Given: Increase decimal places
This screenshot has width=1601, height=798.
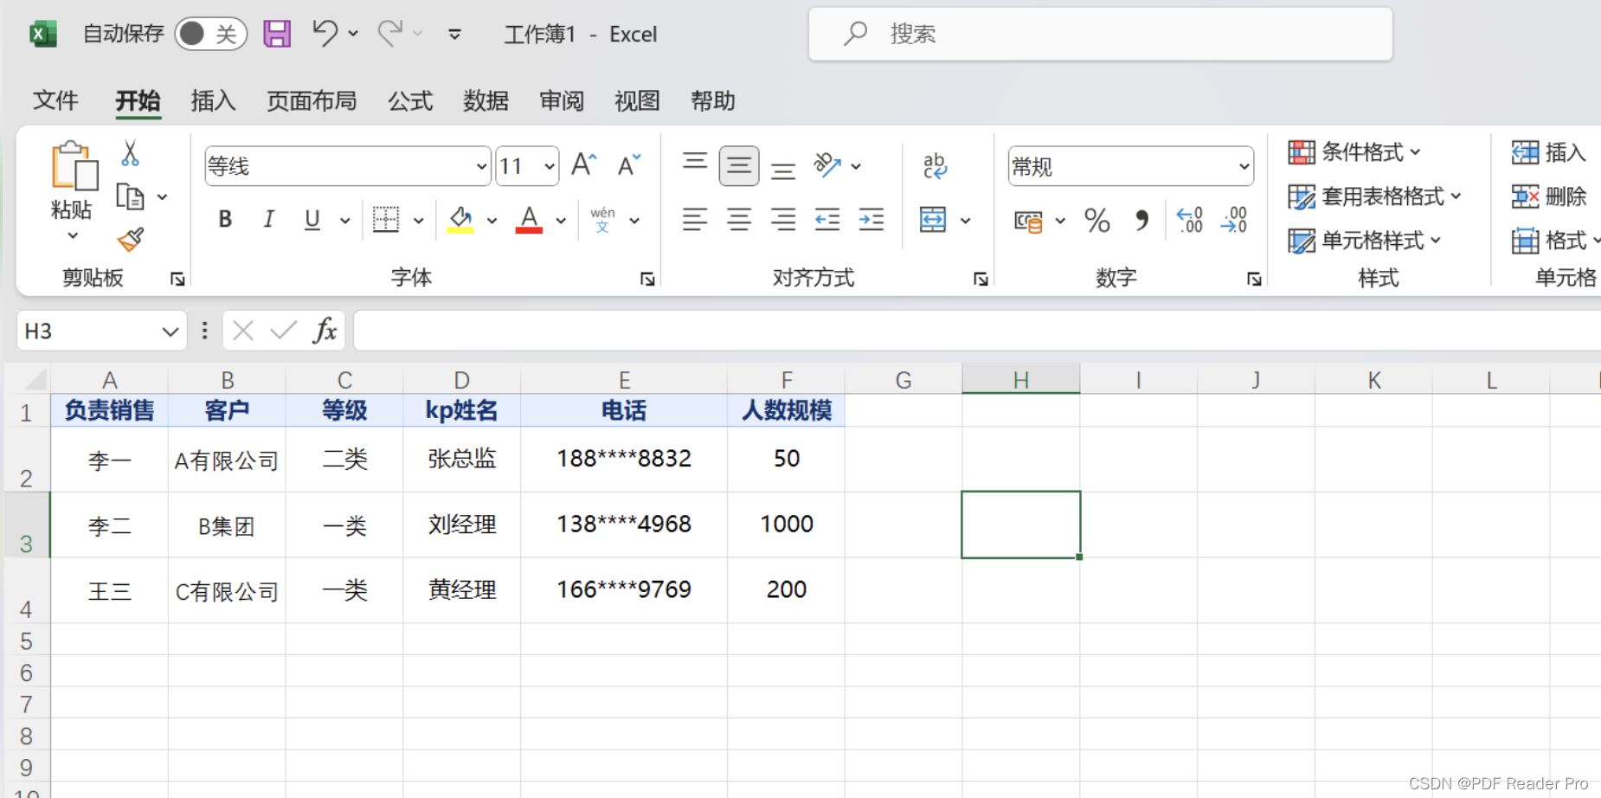Looking at the screenshot, I should (x=1190, y=221).
